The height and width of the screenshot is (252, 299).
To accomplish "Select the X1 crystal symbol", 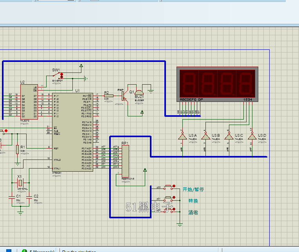I will click(x=20, y=183).
